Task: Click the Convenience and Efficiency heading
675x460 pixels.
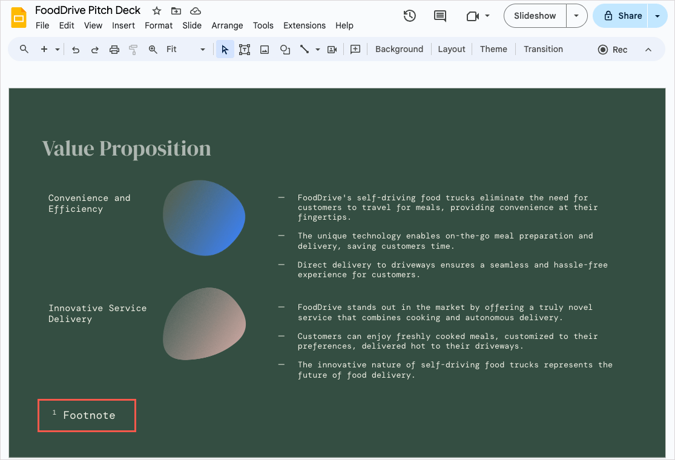Action: point(89,203)
